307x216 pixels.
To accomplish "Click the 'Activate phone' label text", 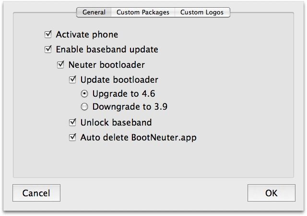I will tap(87, 35).
